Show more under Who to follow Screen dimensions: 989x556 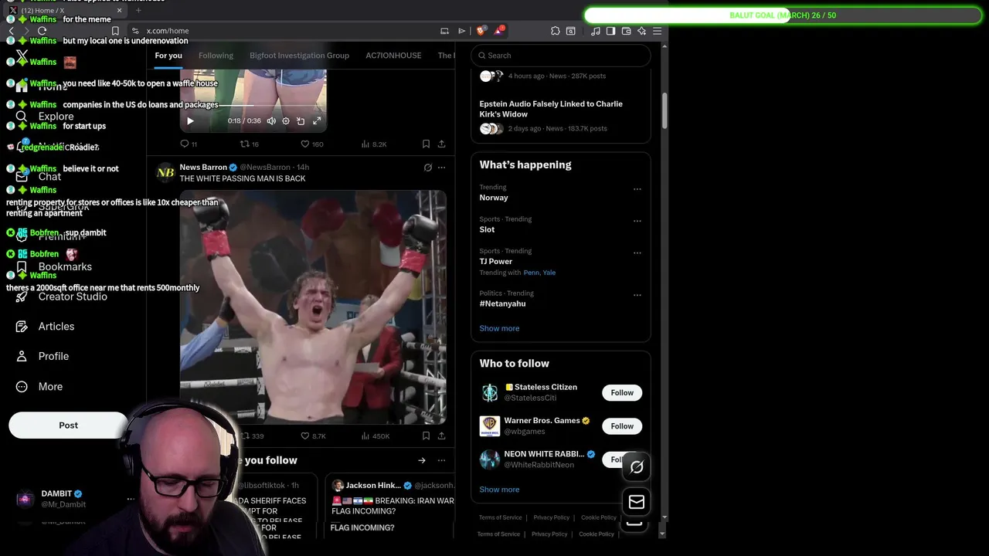click(499, 490)
